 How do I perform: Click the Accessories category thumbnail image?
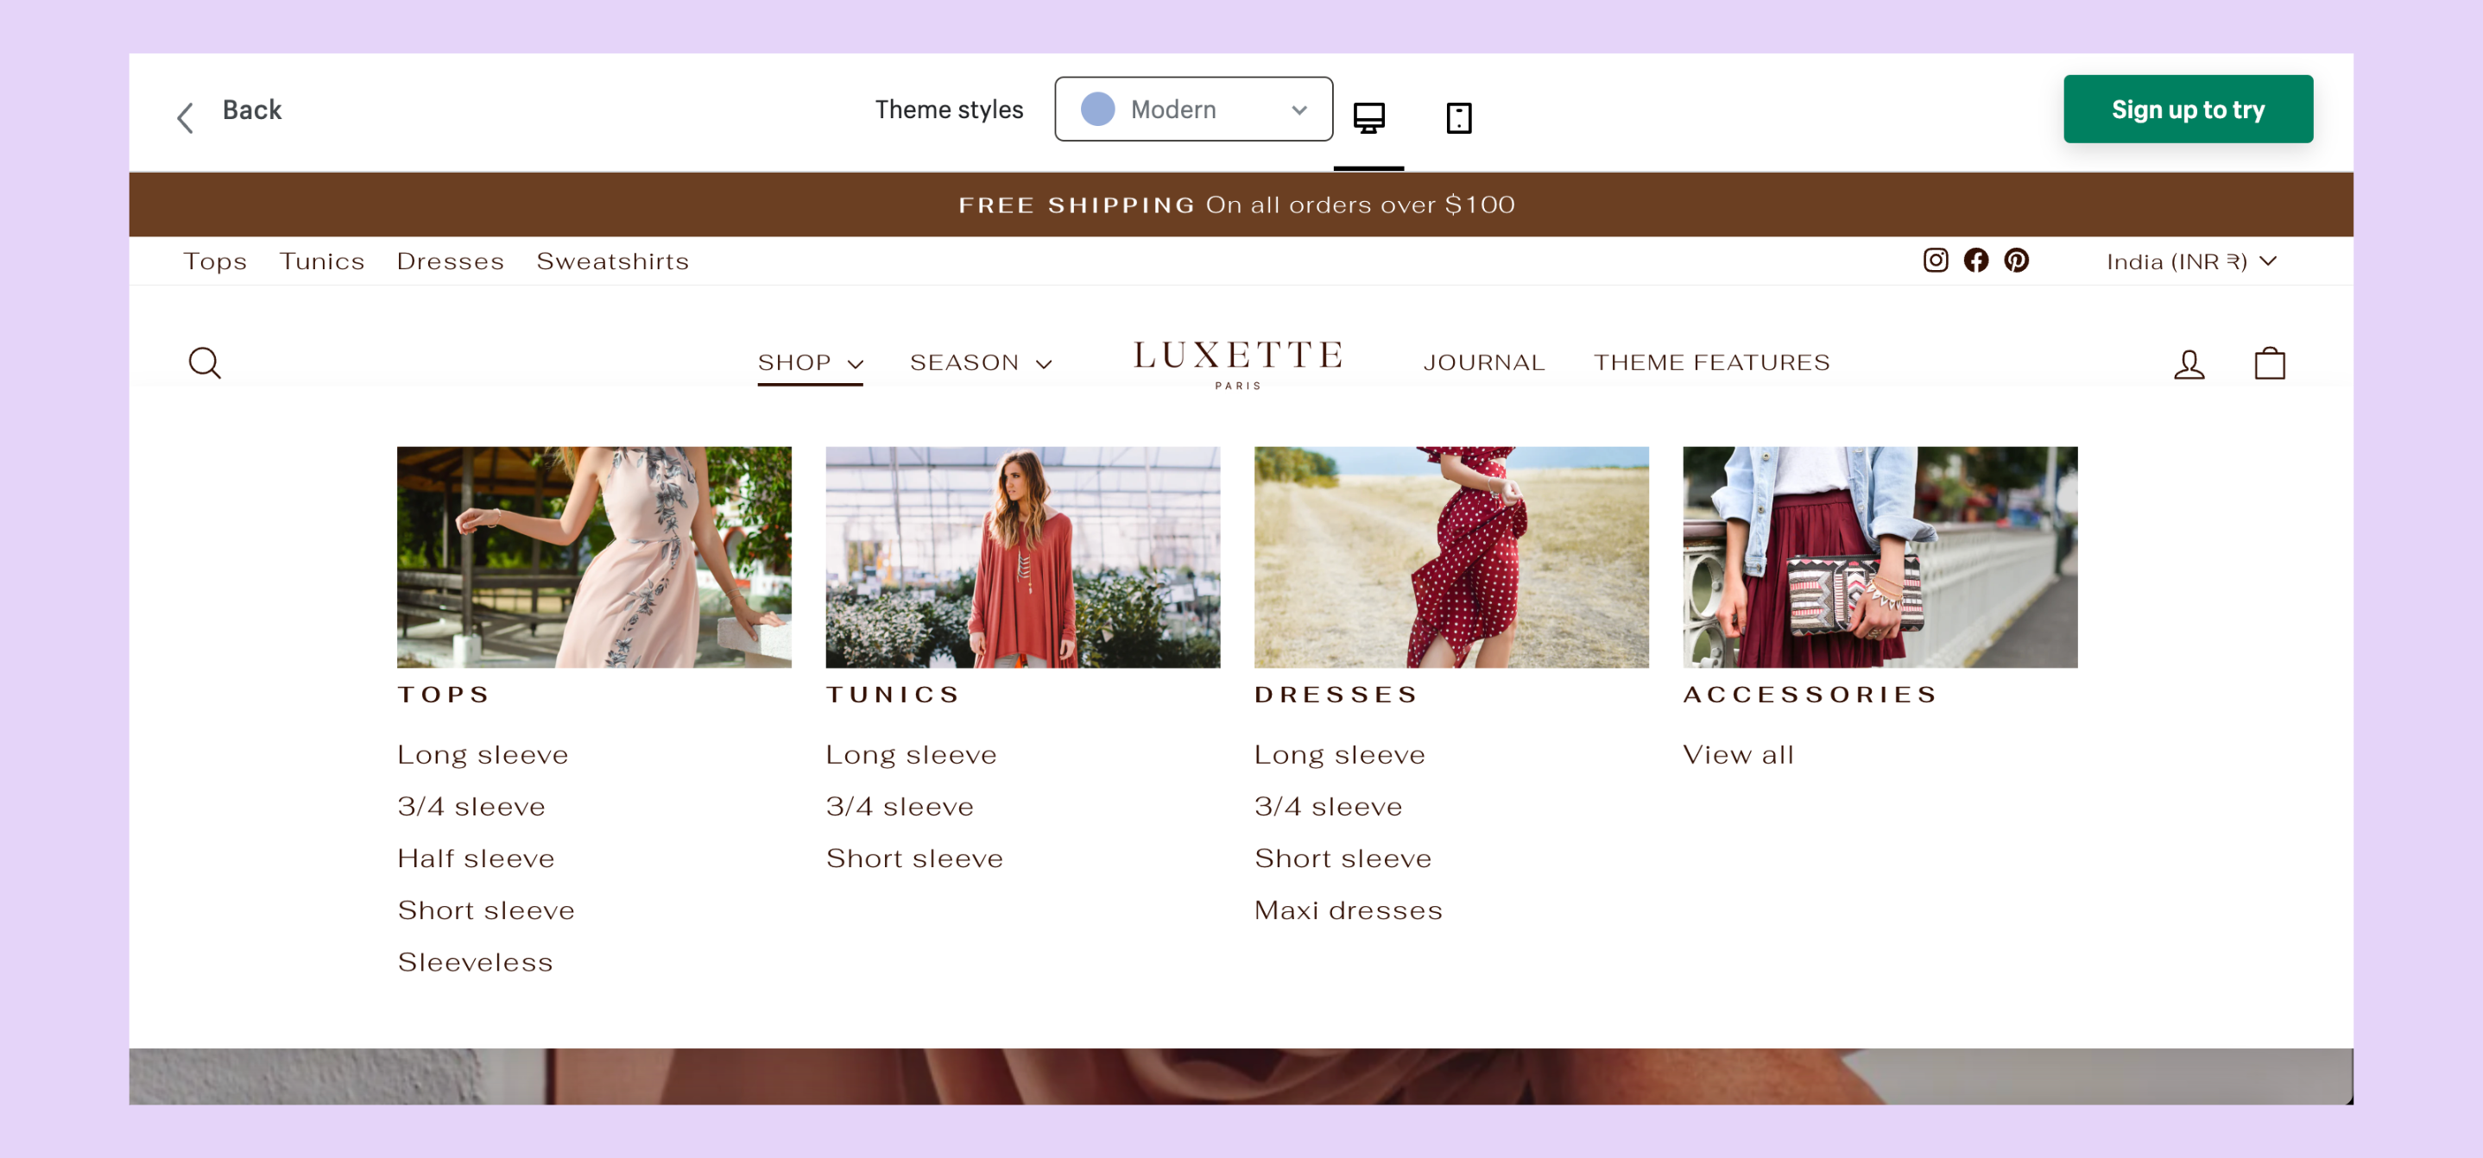tap(1879, 557)
